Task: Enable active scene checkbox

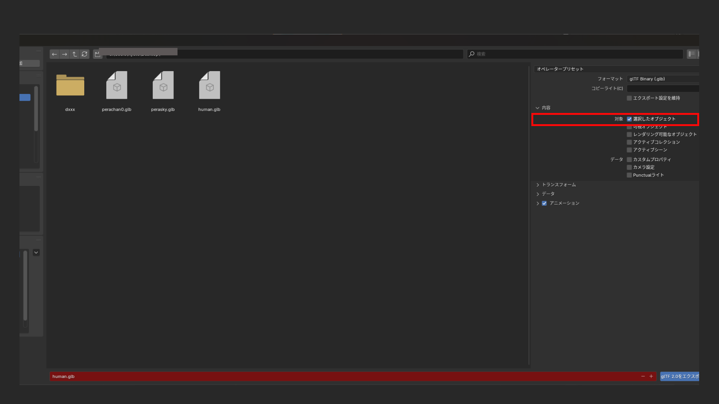Action: (x=629, y=150)
